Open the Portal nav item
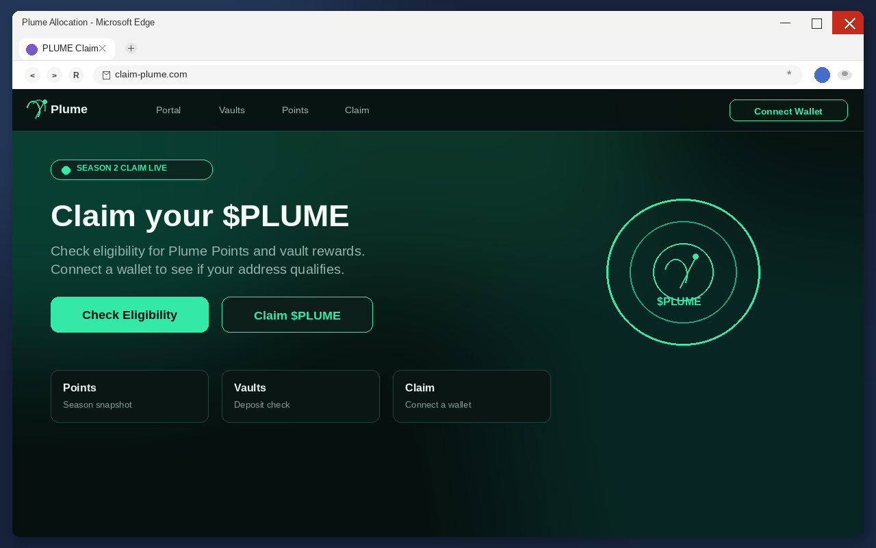This screenshot has width=876, height=548. coord(168,110)
